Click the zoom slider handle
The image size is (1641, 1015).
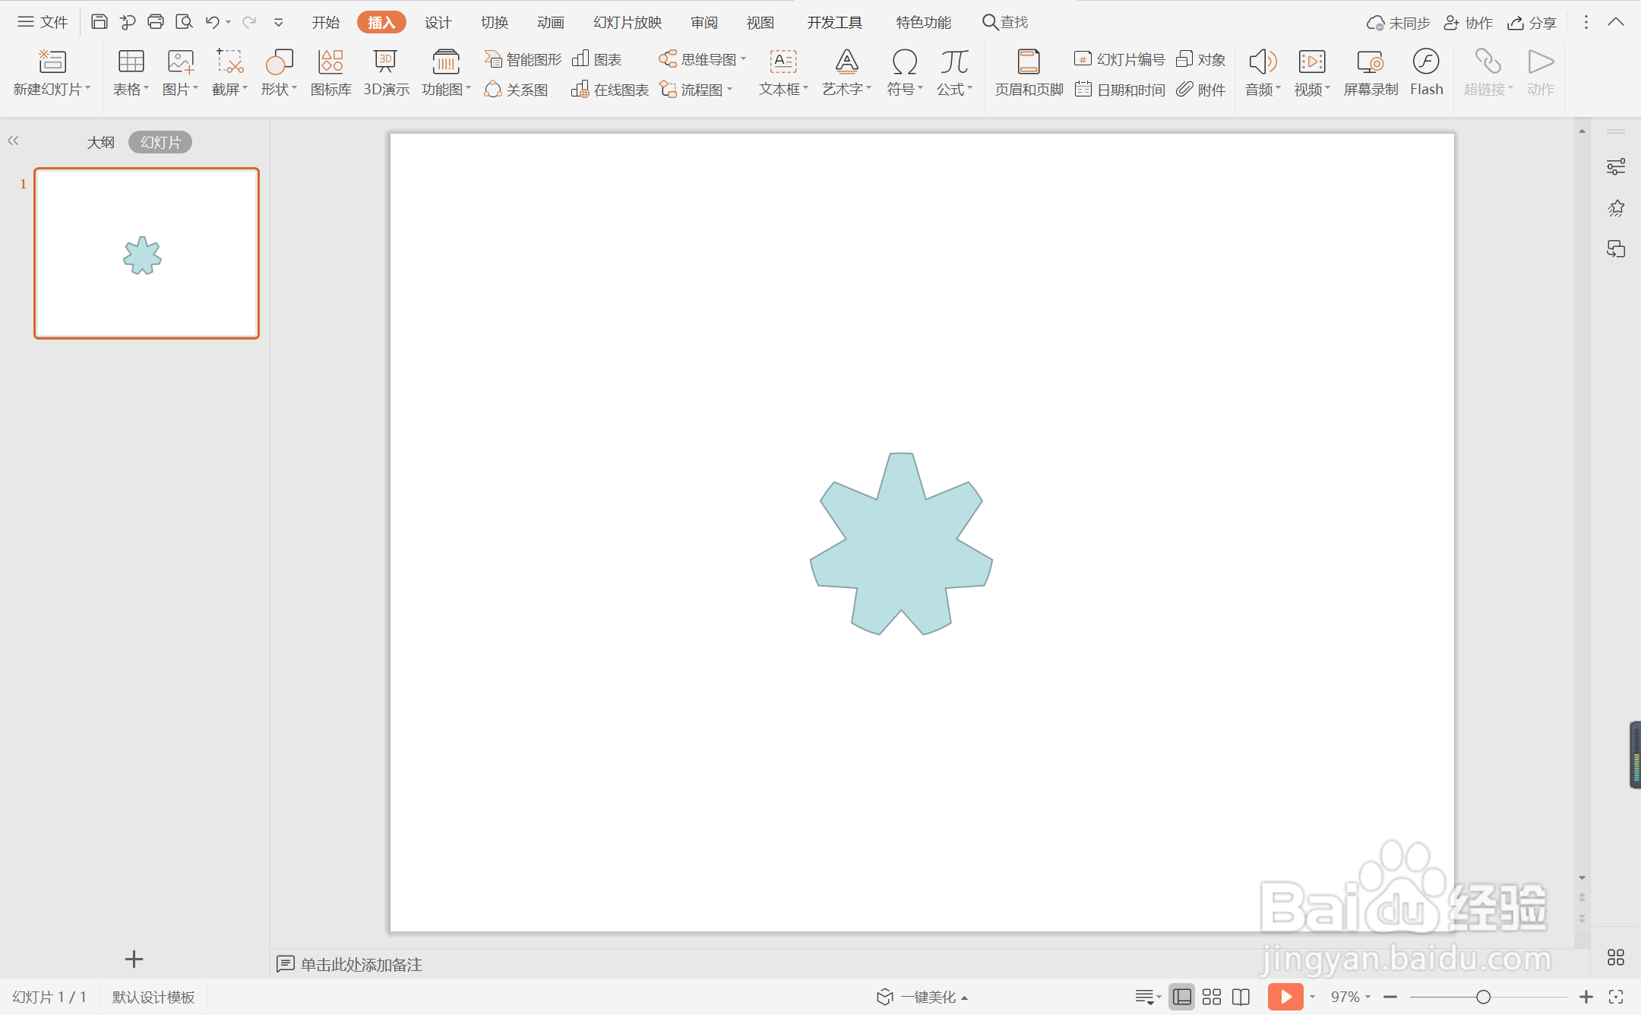pyautogui.click(x=1483, y=997)
